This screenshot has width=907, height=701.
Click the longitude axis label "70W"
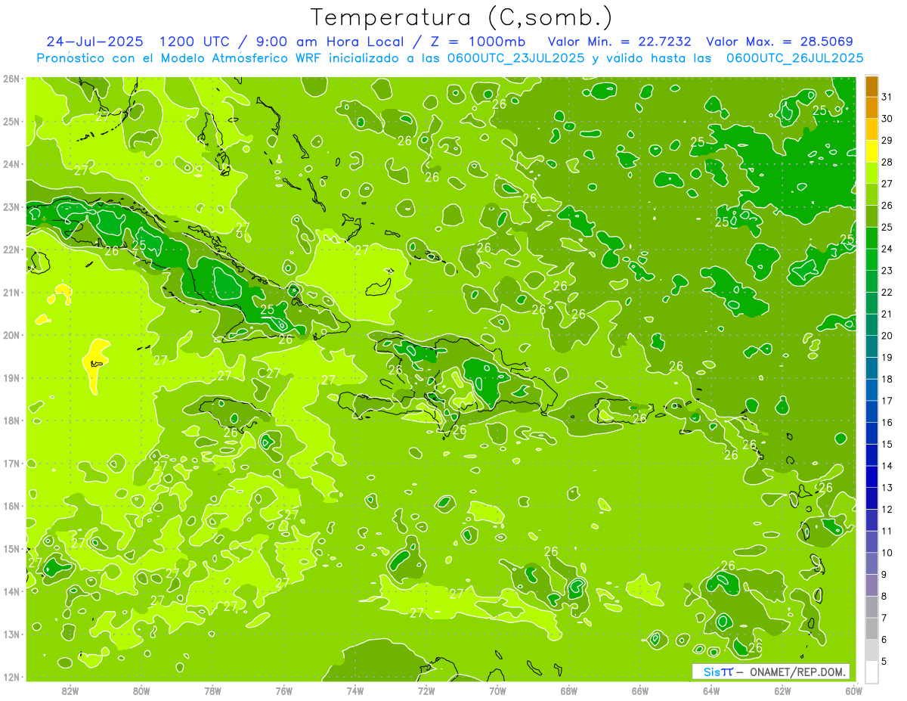tap(497, 690)
